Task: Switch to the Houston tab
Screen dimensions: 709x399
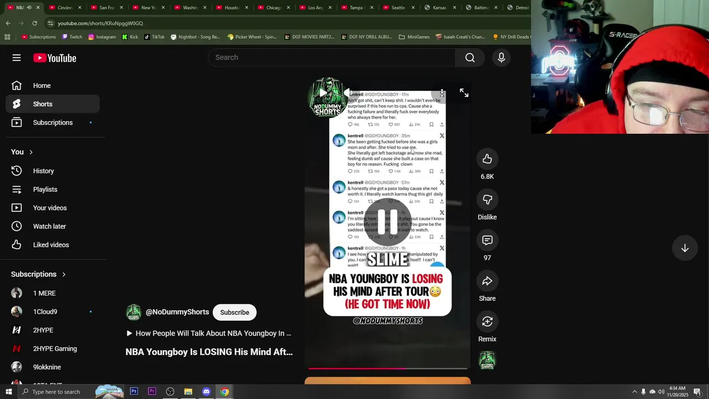Action: [232, 8]
